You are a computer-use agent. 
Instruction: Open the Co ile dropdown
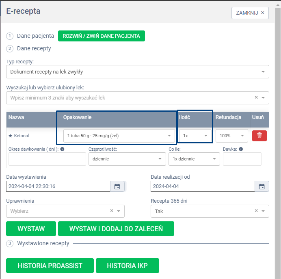[194, 159]
